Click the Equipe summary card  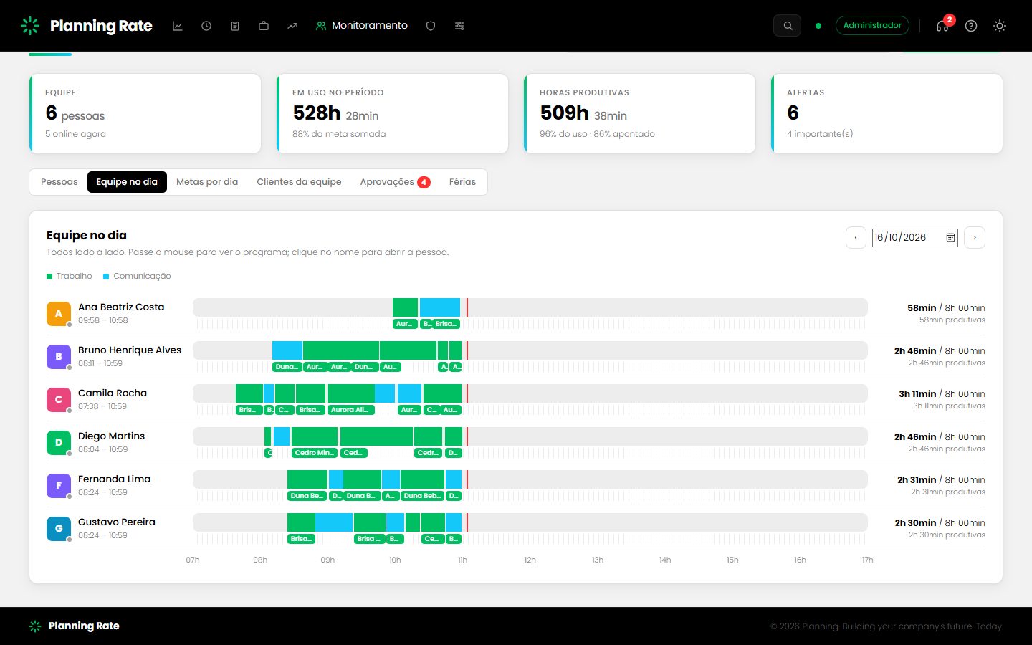click(145, 113)
